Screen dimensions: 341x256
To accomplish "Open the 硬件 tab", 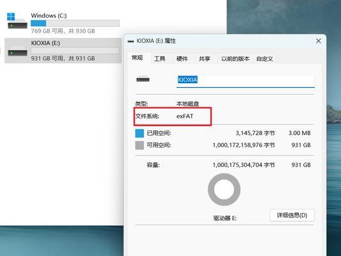I will coord(182,58).
